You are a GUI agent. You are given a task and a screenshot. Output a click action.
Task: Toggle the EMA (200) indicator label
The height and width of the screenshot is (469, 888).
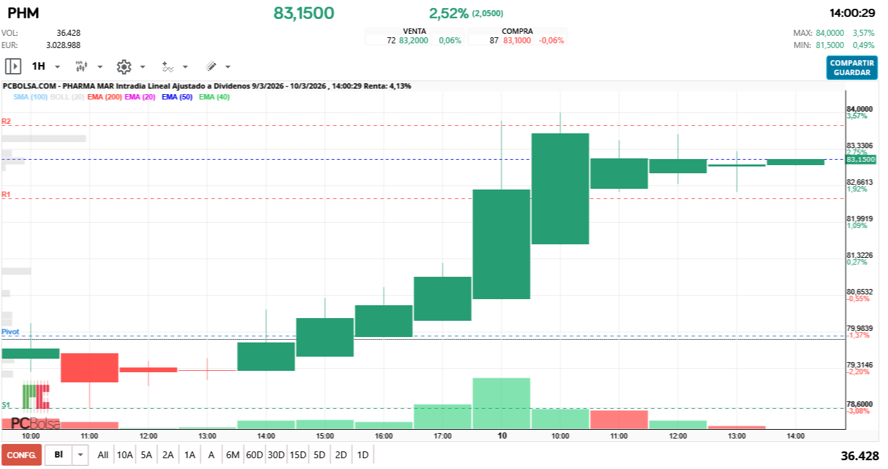click(105, 97)
